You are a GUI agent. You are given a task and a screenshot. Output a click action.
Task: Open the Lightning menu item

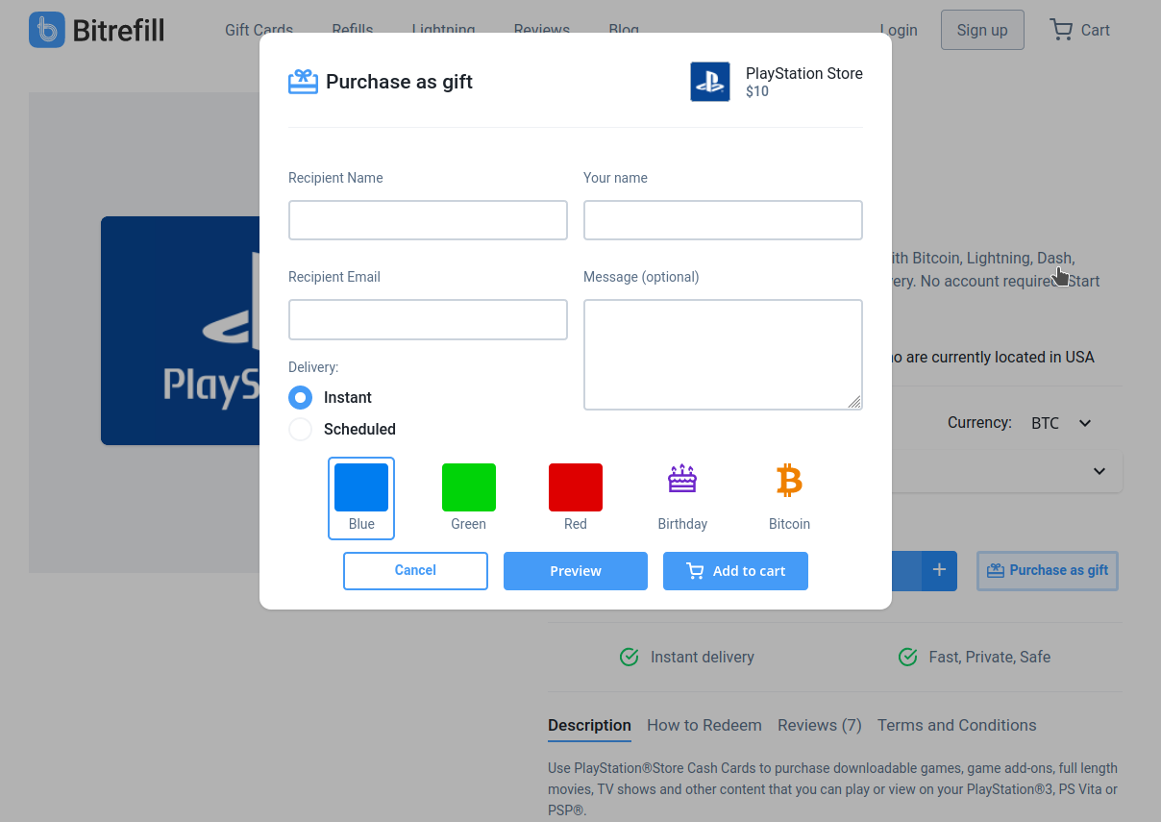pos(443,30)
